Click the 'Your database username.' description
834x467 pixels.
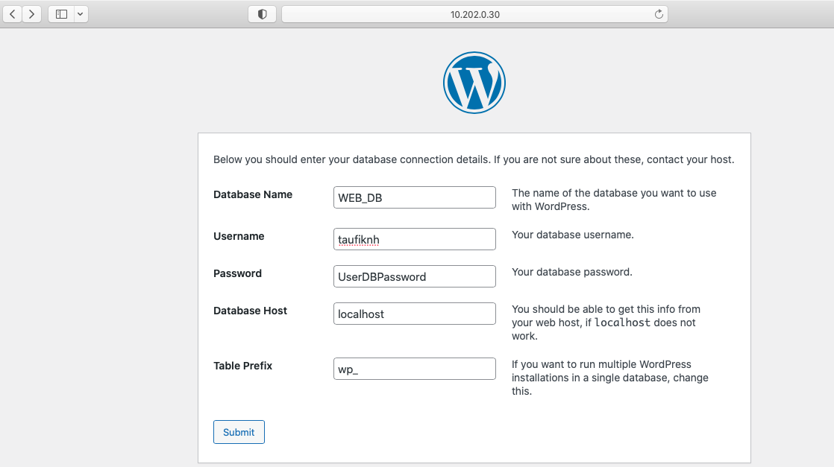tap(573, 235)
